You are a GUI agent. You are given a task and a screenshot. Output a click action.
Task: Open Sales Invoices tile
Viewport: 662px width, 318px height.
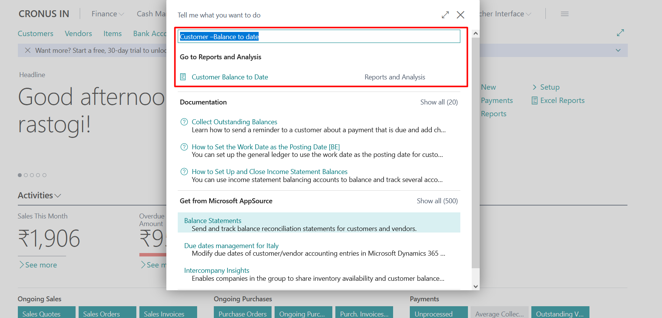click(x=168, y=312)
